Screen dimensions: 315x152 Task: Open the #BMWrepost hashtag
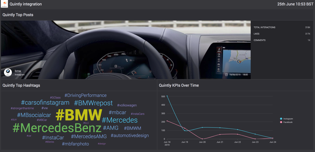pos(93,103)
